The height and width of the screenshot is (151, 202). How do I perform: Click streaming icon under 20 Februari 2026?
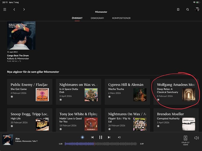pyautogui.click(x=12, y=126)
